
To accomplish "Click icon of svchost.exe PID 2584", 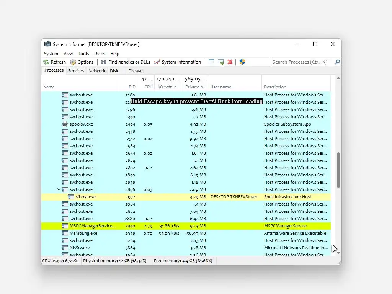I will click(65, 146).
